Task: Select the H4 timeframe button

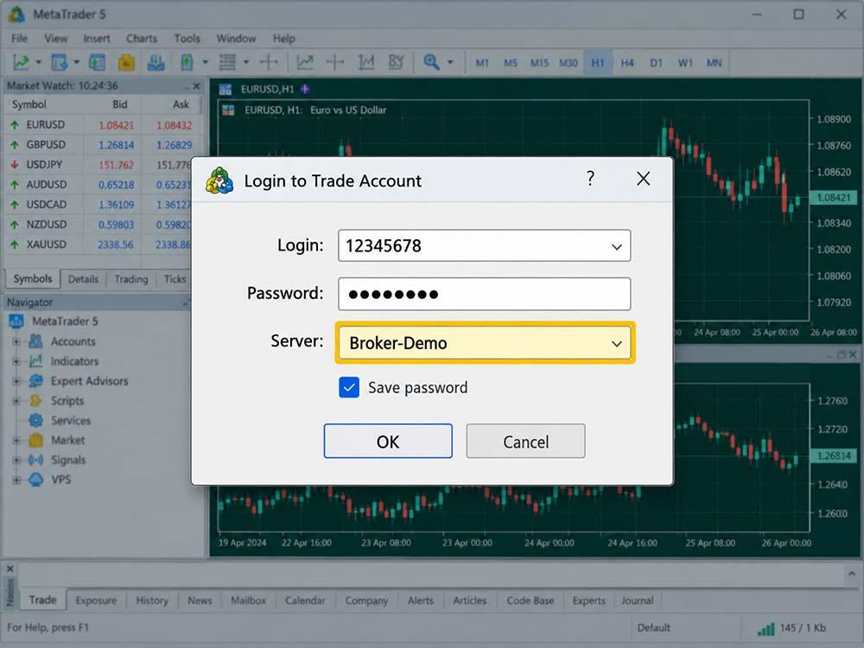Action: [627, 63]
